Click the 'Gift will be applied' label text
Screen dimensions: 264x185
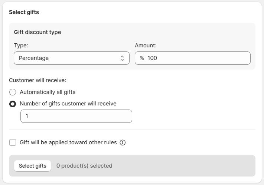point(68,142)
